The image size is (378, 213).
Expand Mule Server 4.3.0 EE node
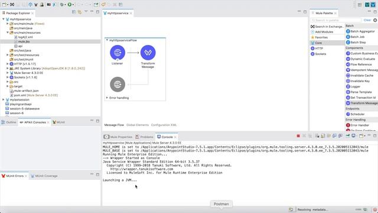8,73
